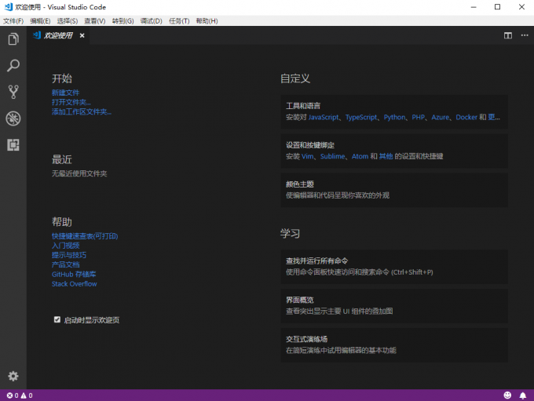Minimize the Visual Studio Code window
The height and width of the screenshot is (401, 534).
pos(474,7)
